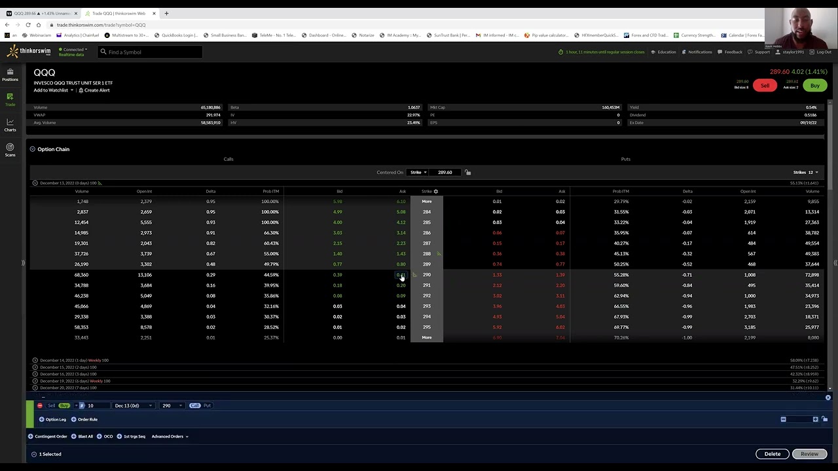The image size is (838, 471).
Task: Select Call option type
Action: point(194,406)
